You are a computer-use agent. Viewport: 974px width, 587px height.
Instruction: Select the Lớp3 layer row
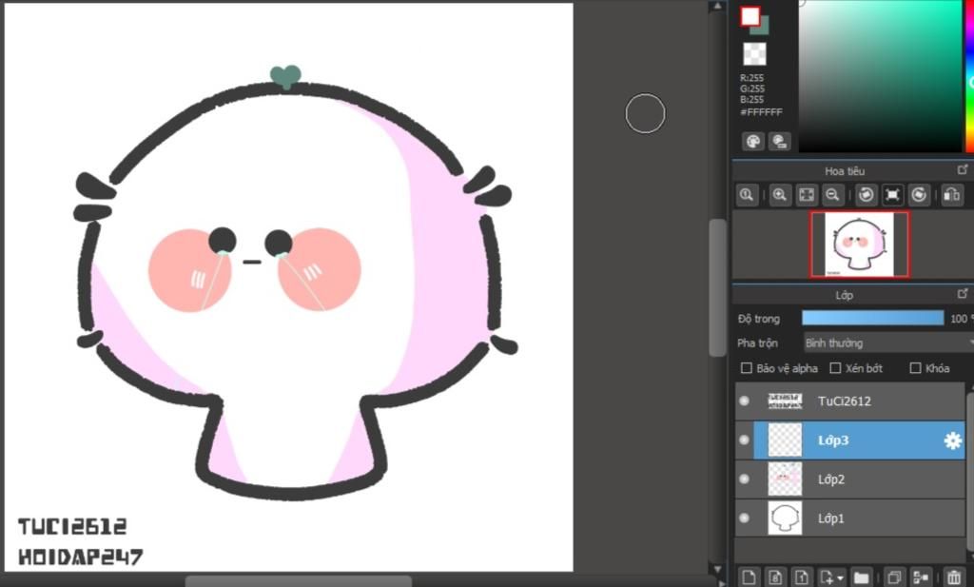click(849, 440)
